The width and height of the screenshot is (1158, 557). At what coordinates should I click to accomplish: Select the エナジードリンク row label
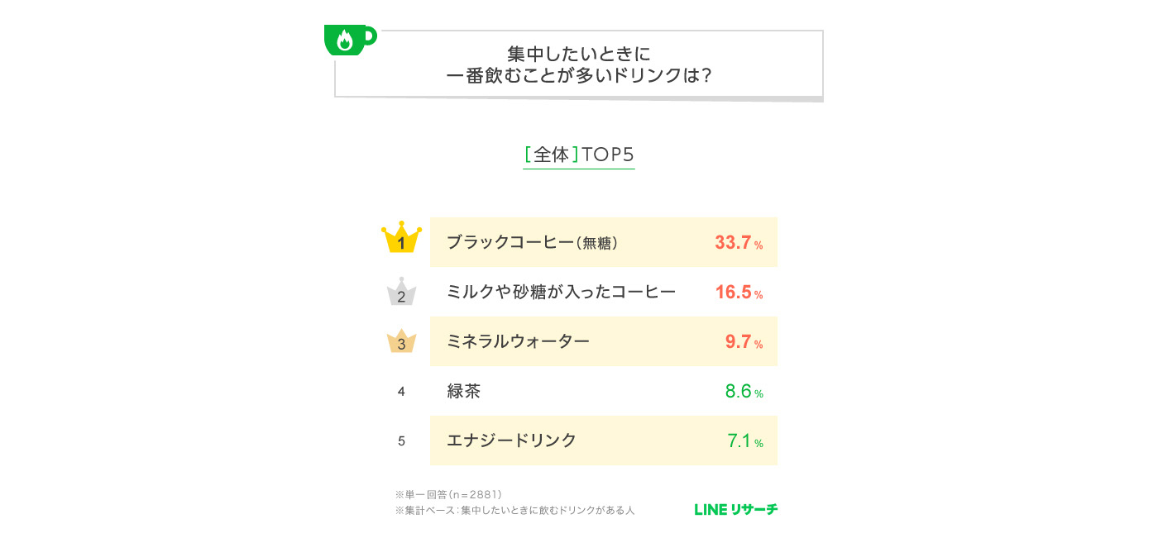click(511, 440)
